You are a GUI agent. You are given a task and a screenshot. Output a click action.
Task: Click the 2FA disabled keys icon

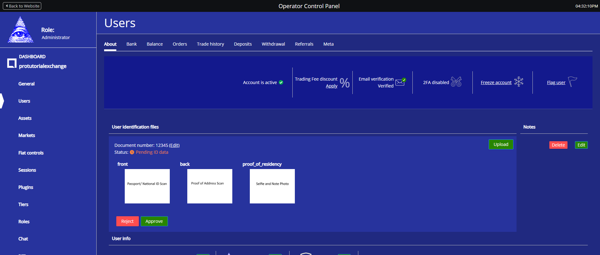point(456,82)
